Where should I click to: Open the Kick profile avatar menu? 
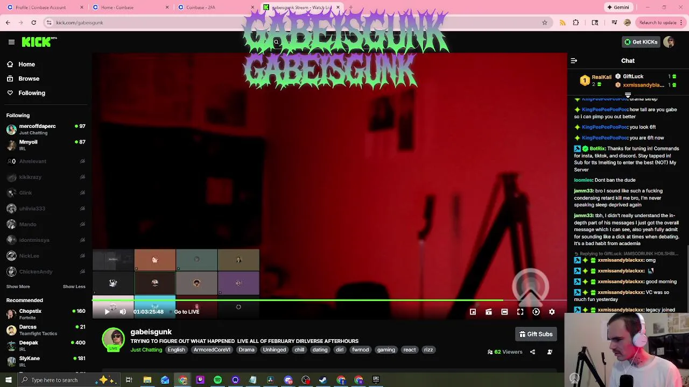pyautogui.click(x=669, y=42)
